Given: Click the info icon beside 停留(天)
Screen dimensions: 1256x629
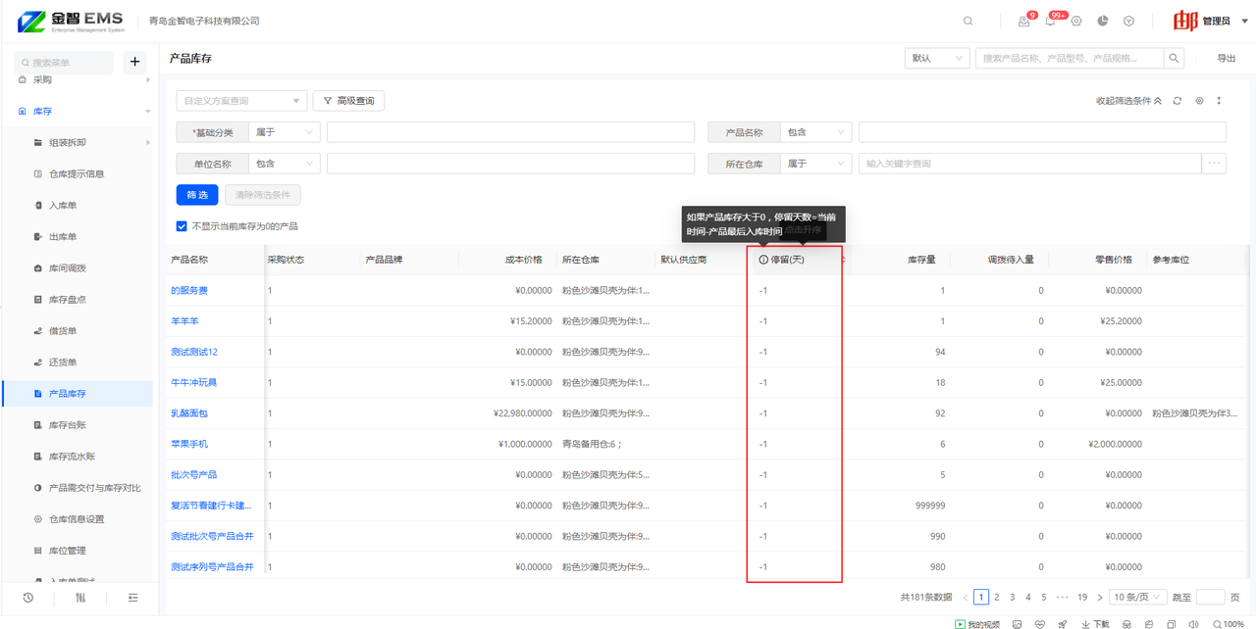Looking at the screenshot, I should pyautogui.click(x=763, y=260).
